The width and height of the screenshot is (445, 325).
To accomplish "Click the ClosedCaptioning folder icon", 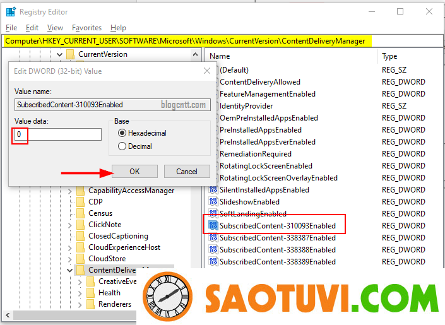I will (81, 236).
